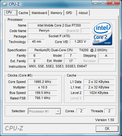Click the Ext. Family value 6
Image resolution: width=122 pixels, height=136 pixels.
(x=34, y=61)
